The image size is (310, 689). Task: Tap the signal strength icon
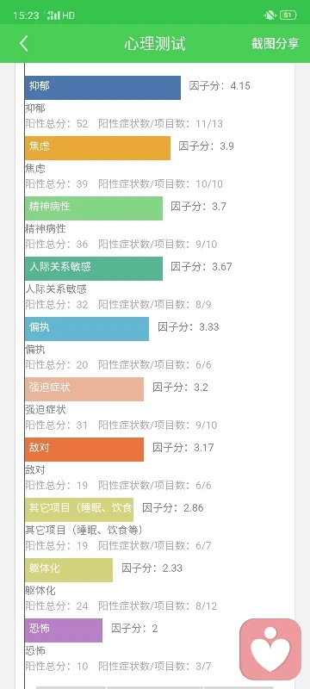[53, 16]
